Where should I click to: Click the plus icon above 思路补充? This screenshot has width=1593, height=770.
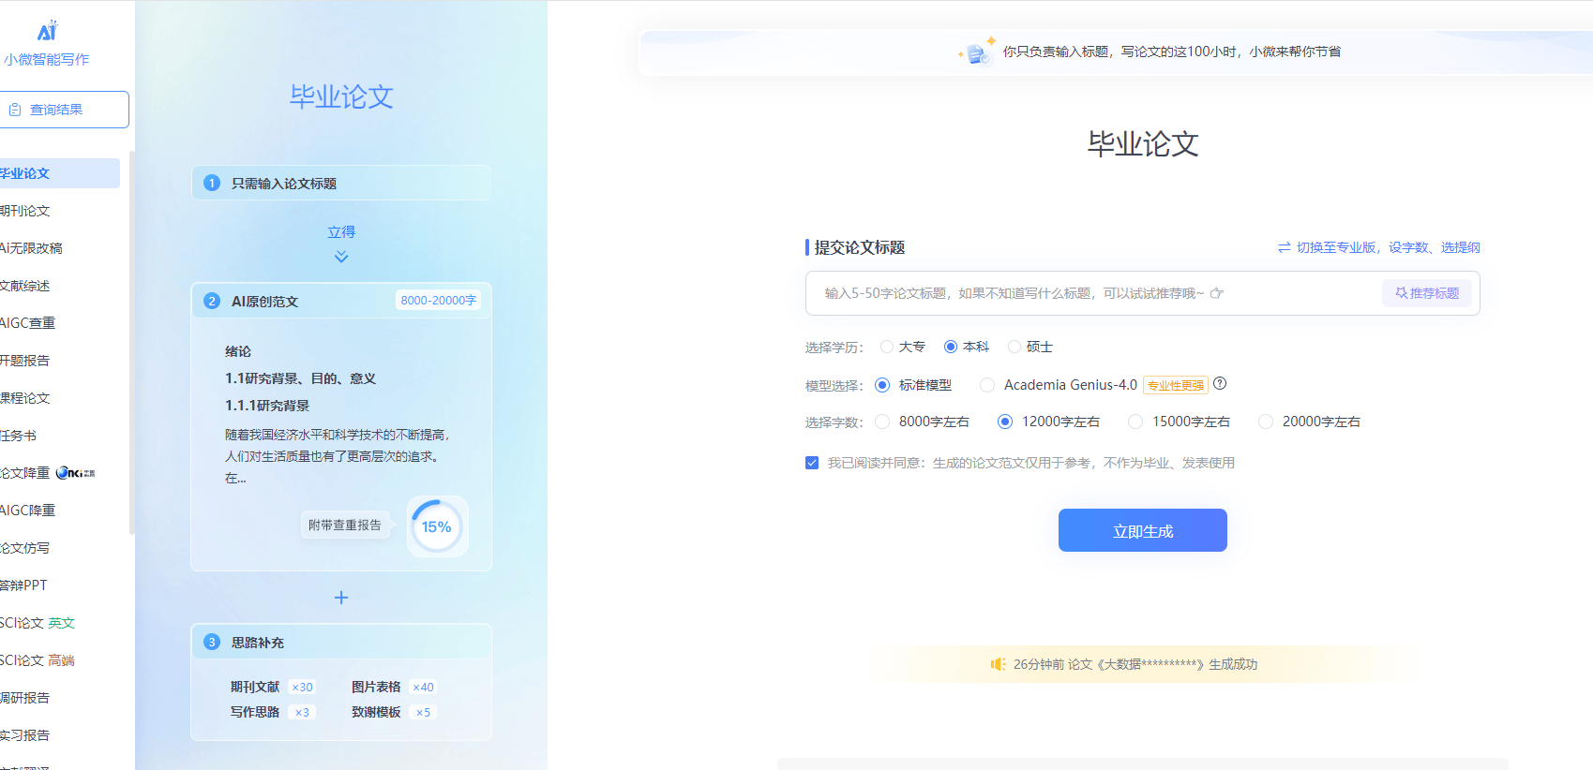pos(341,598)
